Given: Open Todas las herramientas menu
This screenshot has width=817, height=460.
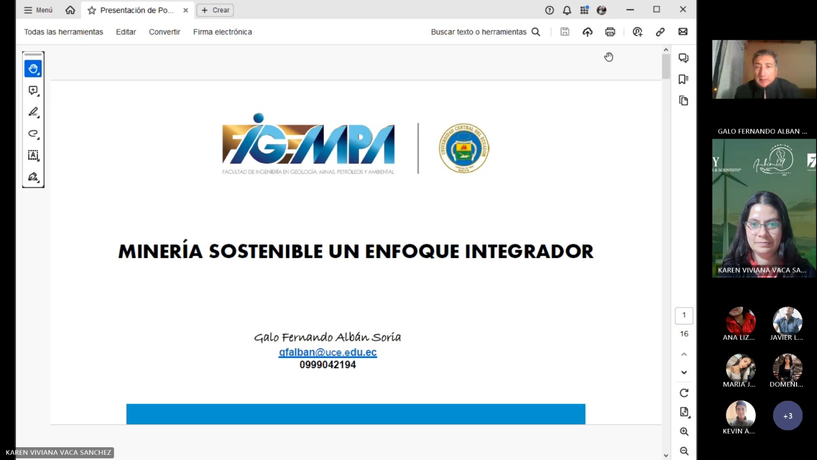Looking at the screenshot, I should coord(63,32).
